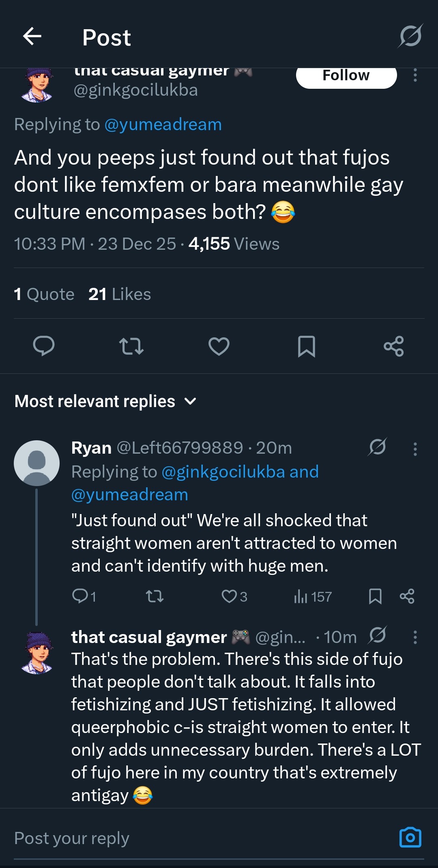The width and height of the screenshot is (438, 868).
Task: View the 1 Quote list
Action: coord(44,294)
